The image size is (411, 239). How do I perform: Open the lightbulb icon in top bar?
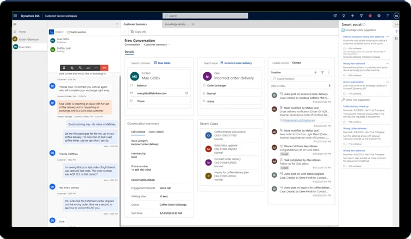pos(344,16)
